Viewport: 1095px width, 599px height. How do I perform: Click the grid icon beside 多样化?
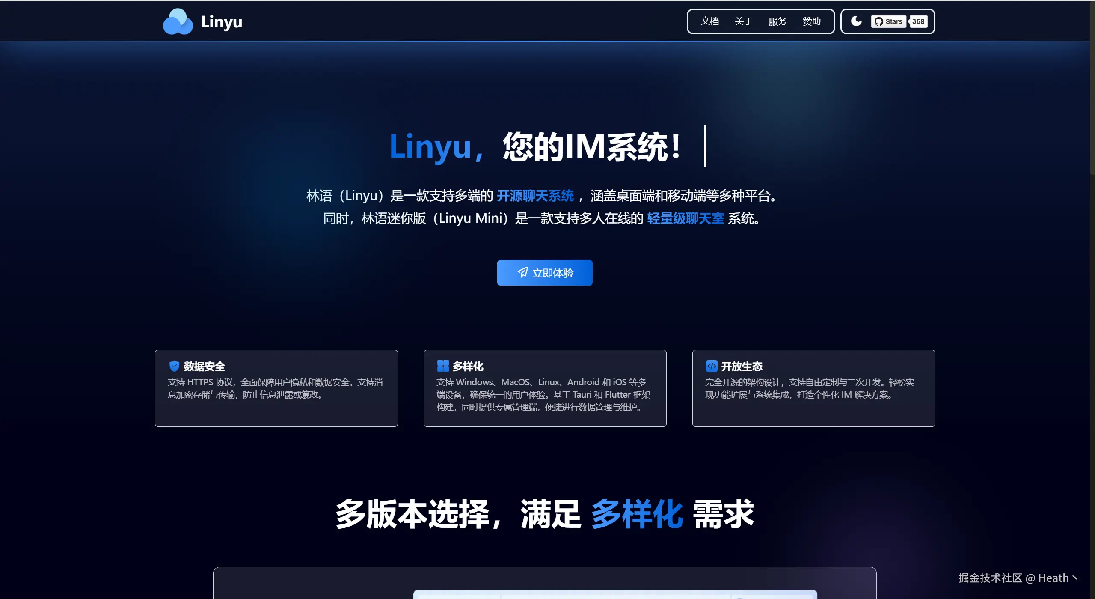[x=442, y=366]
